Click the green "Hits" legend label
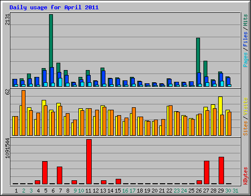Viewport: 251px width, 196px height. [x=245, y=20]
